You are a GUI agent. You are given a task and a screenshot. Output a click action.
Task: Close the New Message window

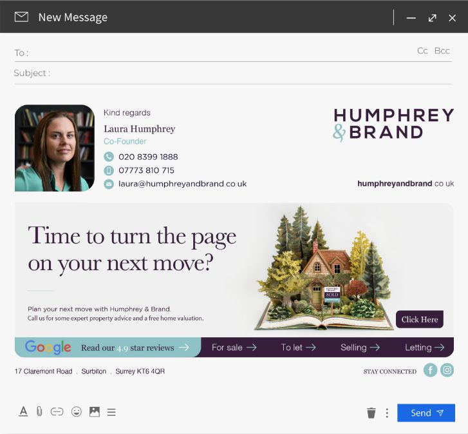[452, 18]
